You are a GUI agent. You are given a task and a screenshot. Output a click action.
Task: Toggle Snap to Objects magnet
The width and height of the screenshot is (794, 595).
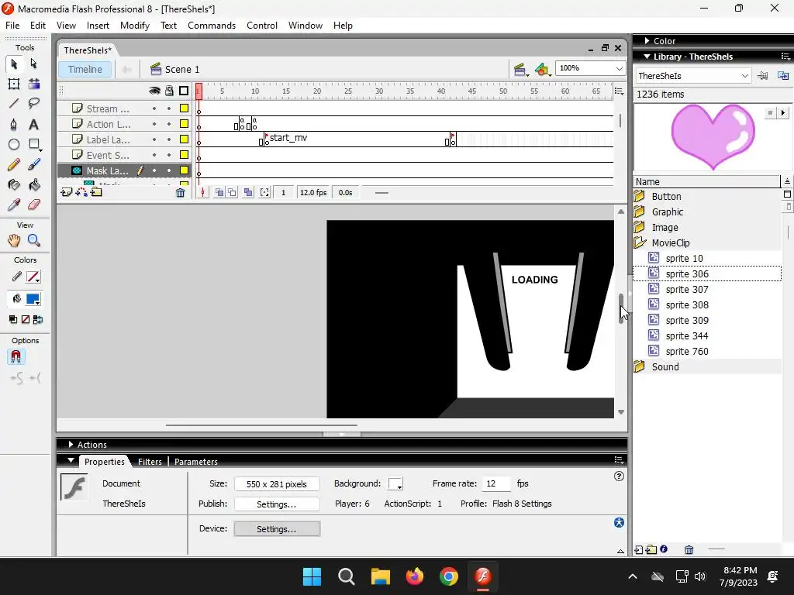16,357
